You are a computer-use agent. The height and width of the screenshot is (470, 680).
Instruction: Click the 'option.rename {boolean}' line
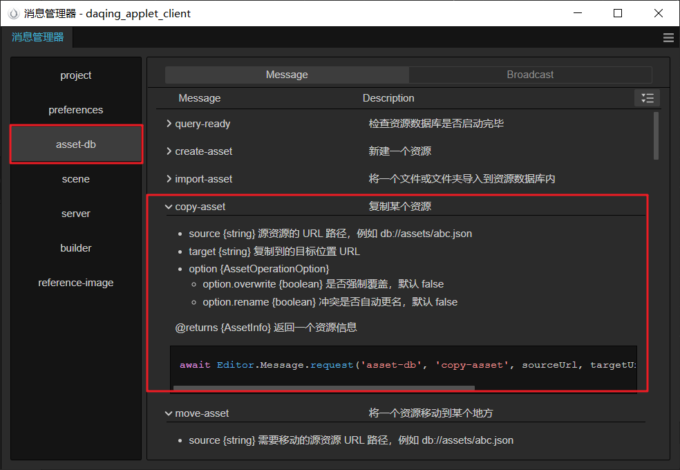(x=330, y=302)
